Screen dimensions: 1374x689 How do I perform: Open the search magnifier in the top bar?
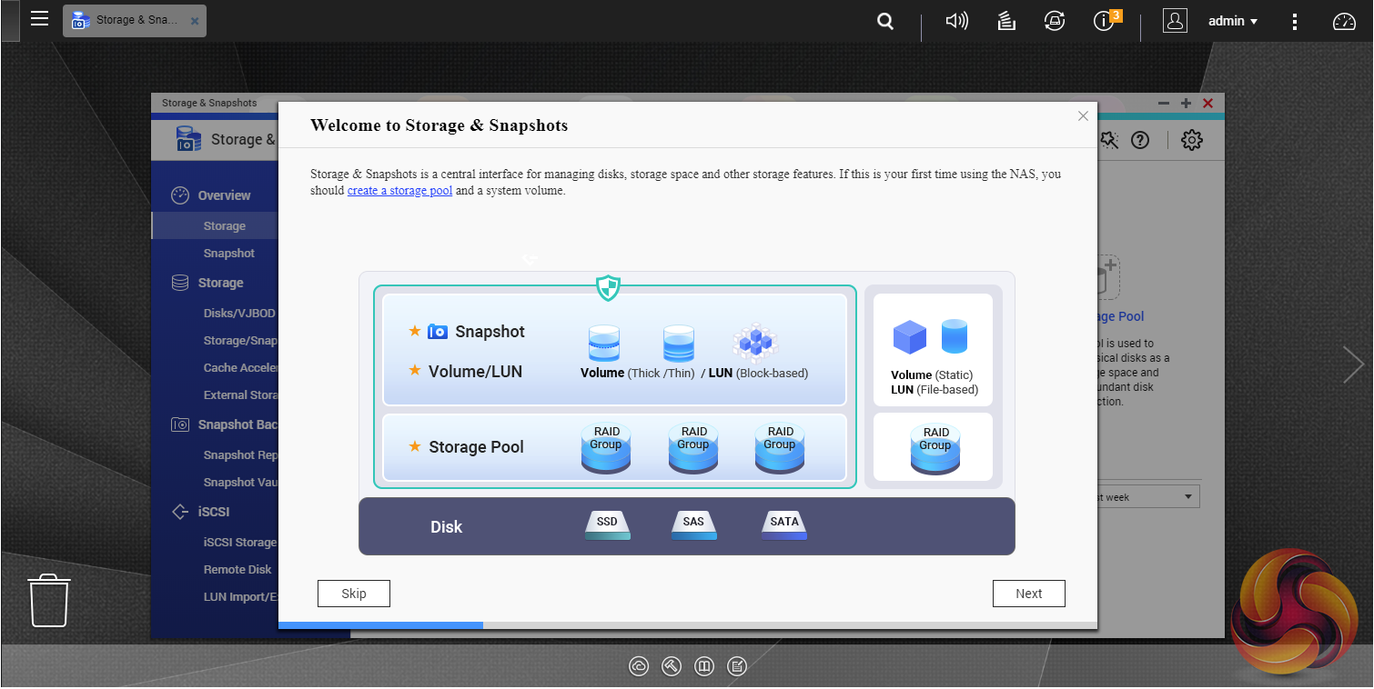click(x=885, y=21)
